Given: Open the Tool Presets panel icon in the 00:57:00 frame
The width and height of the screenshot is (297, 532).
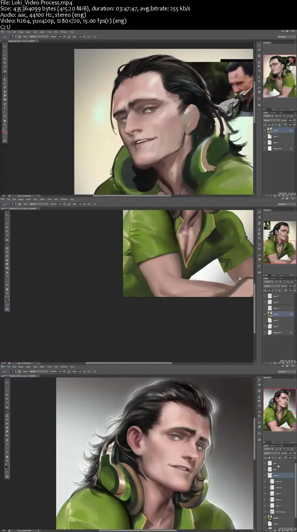Looking at the screenshot, I should click(x=259, y=98).
